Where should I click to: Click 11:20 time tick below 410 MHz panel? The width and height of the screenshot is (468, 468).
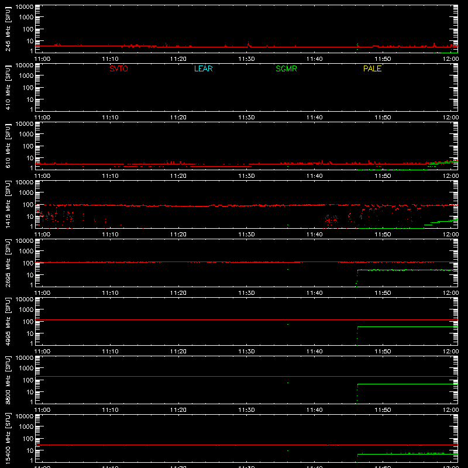pyautogui.click(x=178, y=118)
